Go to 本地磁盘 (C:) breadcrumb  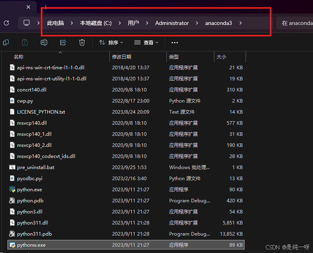pos(95,23)
